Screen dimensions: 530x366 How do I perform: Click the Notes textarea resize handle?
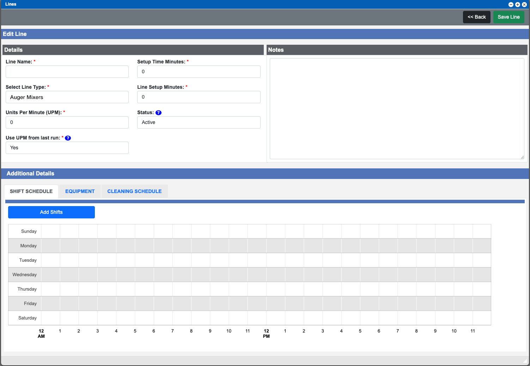(x=522, y=157)
